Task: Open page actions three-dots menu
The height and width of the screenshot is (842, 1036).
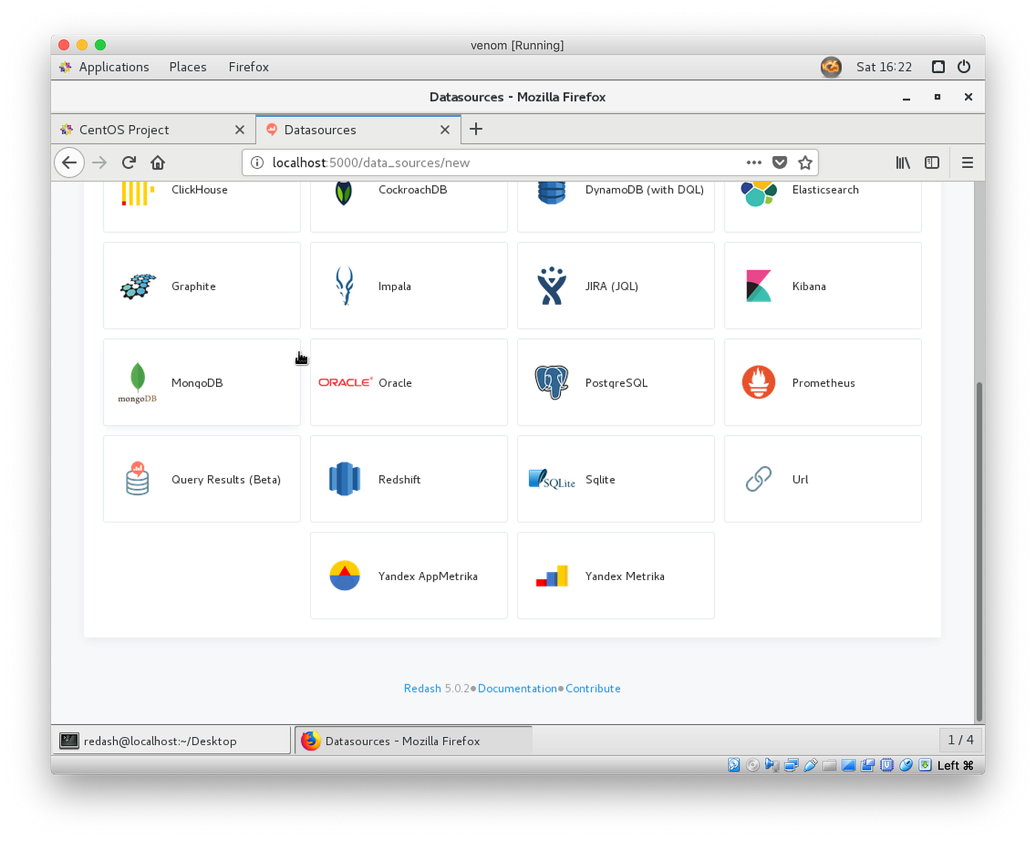Action: click(753, 163)
